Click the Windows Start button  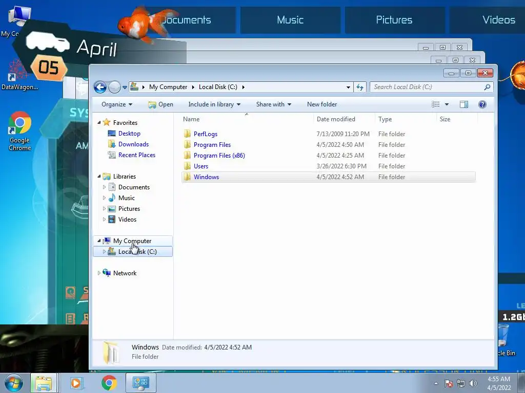pyautogui.click(x=14, y=383)
